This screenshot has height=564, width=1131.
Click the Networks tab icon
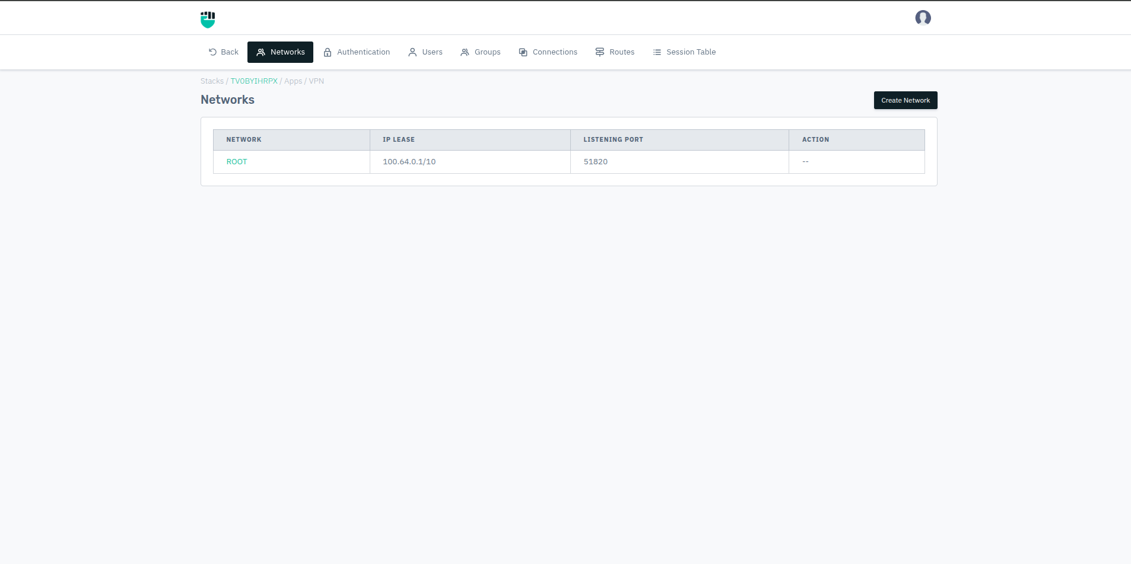click(260, 52)
